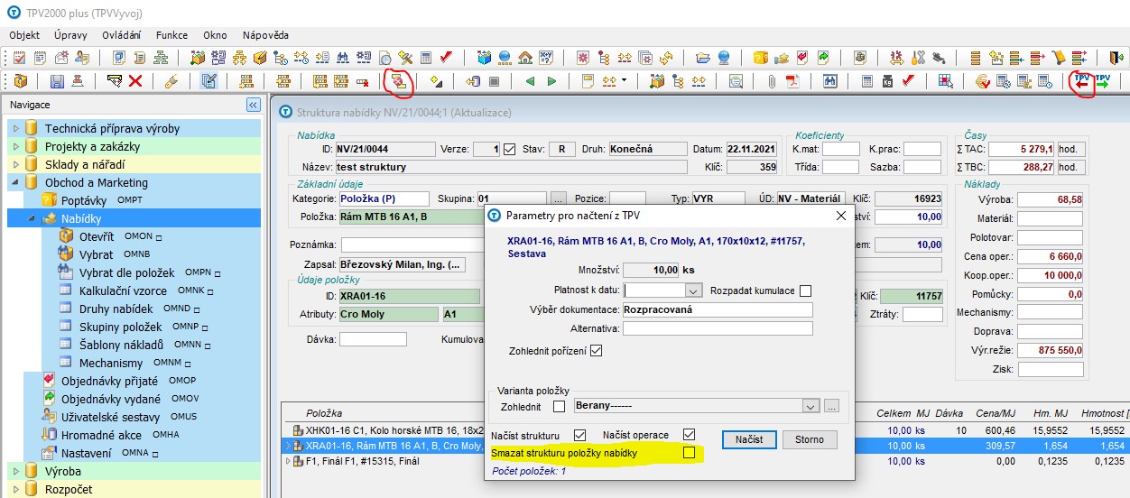Toggle Zohlednit checkbox in Varianta položky
The width and height of the screenshot is (1130, 498).
click(x=560, y=406)
